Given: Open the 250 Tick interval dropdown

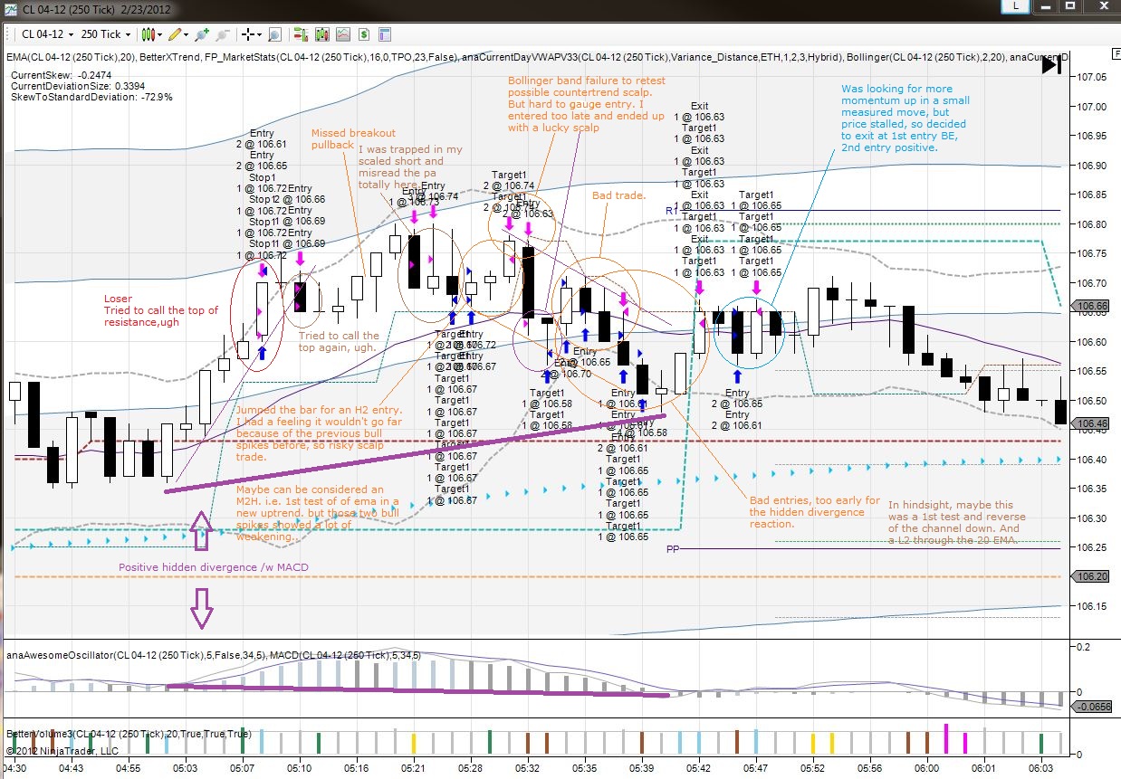Looking at the screenshot, I should pyautogui.click(x=106, y=34).
